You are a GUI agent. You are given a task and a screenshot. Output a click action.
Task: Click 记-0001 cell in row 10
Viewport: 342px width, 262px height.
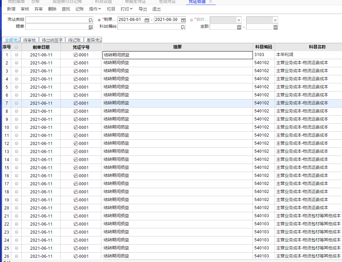pyautogui.click(x=81, y=127)
